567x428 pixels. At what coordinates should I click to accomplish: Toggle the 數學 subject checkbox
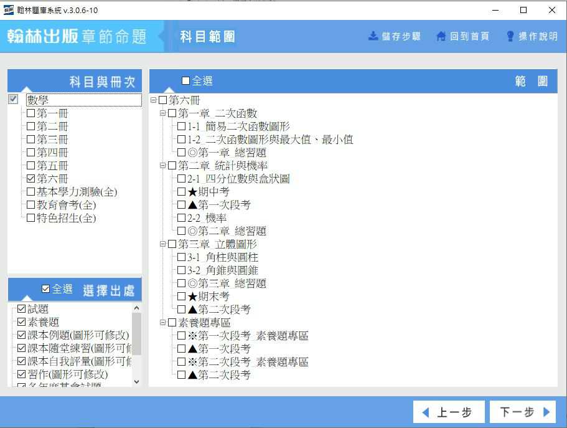tap(13, 99)
